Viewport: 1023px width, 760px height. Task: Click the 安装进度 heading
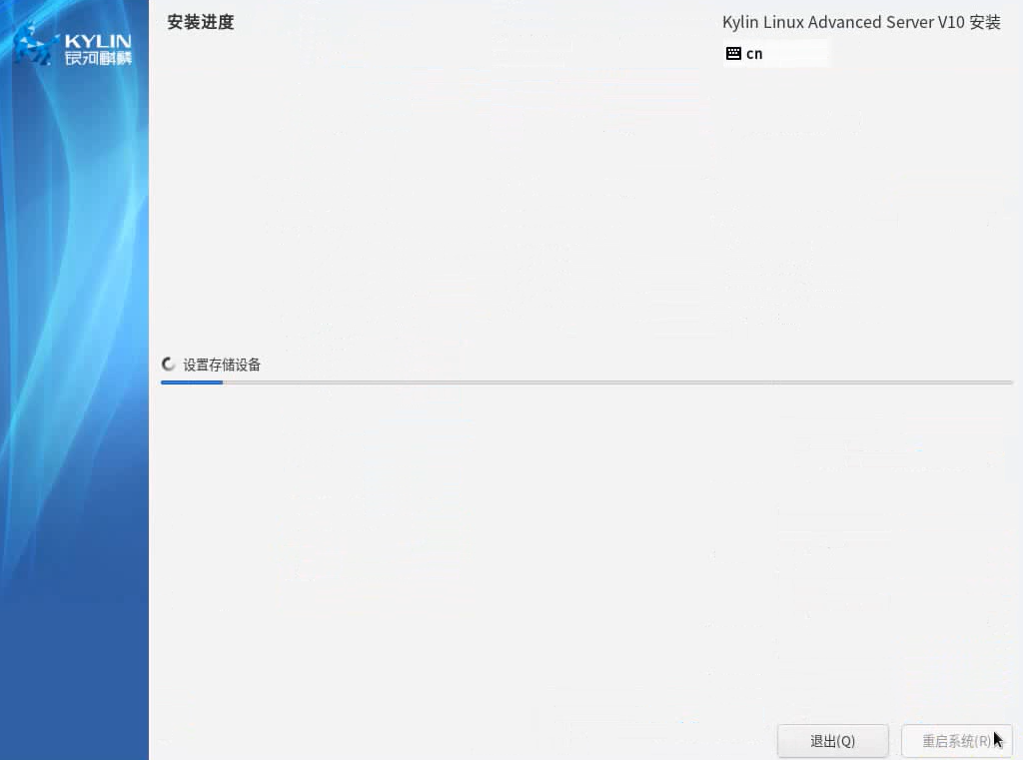[200, 22]
